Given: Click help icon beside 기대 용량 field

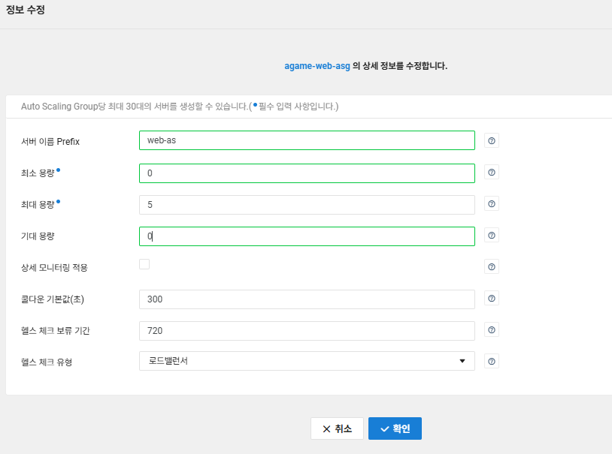Looking at the screenshot, I should pyautogui.click(x=492, y=236).
